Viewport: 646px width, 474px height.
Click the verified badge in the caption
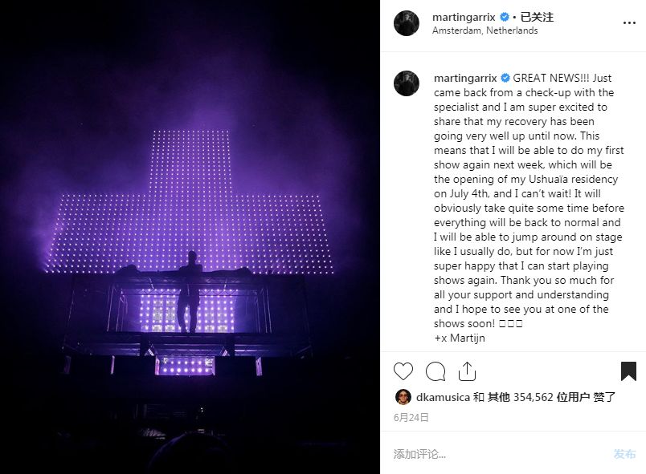coord(505,79)
